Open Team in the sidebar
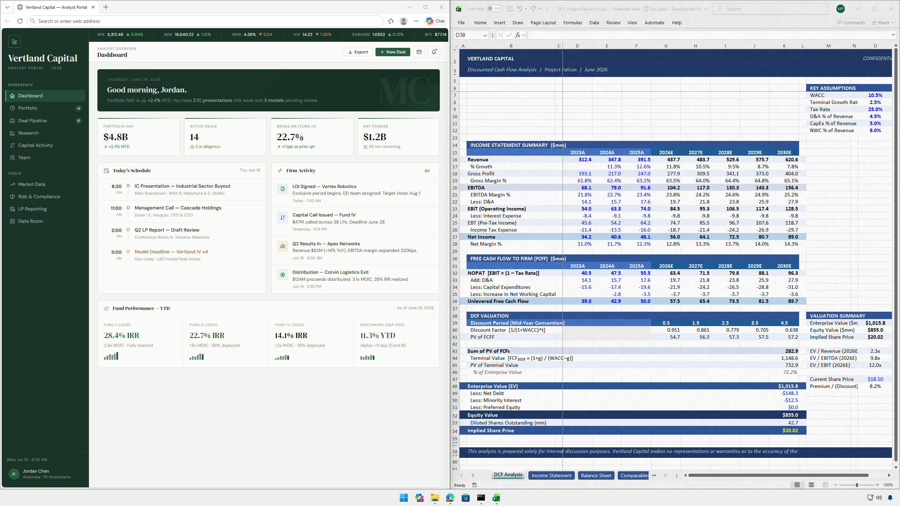The image size is (900, 506). (x=45, y=157)
